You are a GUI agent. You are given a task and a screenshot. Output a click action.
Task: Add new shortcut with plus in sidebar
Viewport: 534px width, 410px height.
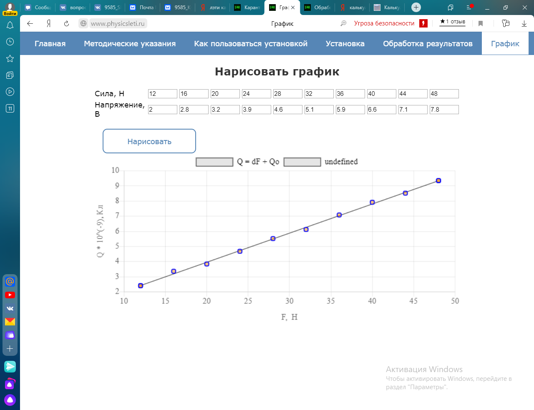pos(10,348)
